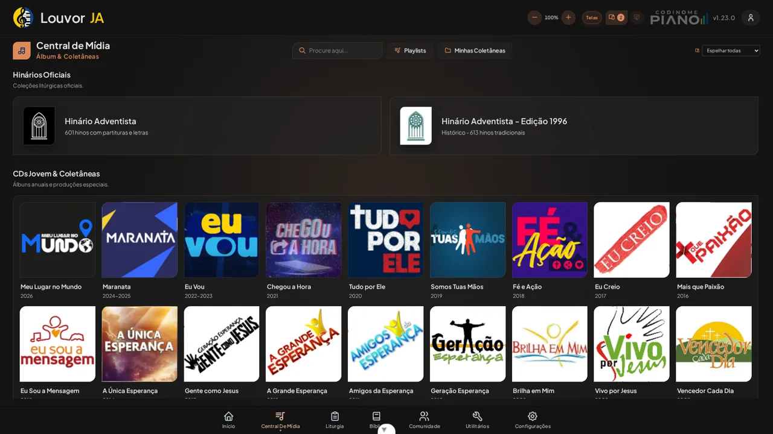Switch to the Liturgia tab
The width and height of the screenshot is (773, 434).
point(335,420)
